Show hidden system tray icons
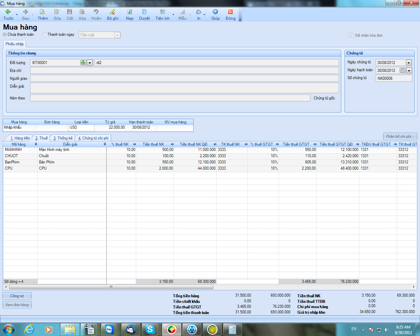The image size is (420, 336). pos(363,330)
